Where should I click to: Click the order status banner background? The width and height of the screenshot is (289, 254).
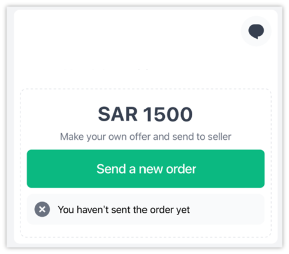click(x=146, y=209)
